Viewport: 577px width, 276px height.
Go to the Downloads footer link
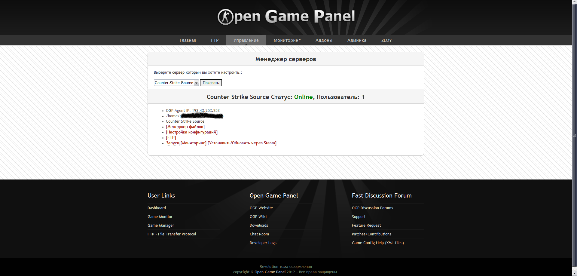tap(259, 225)
